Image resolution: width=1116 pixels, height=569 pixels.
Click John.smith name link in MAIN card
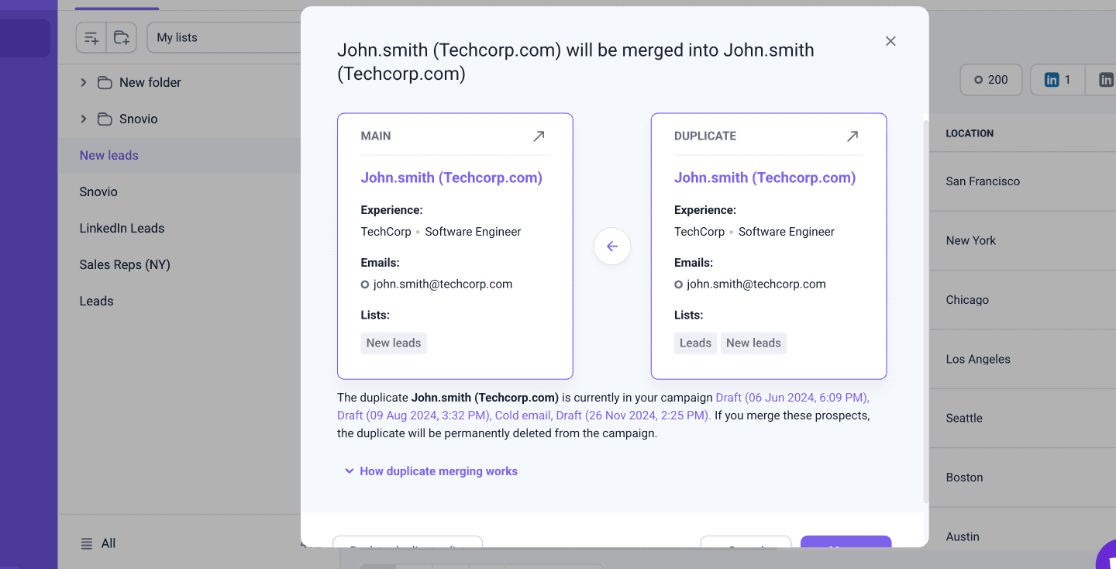point(451,178)
